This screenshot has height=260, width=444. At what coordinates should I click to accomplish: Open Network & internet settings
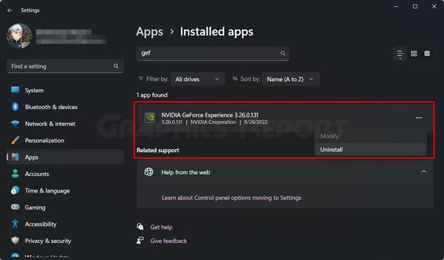(65, 124)
